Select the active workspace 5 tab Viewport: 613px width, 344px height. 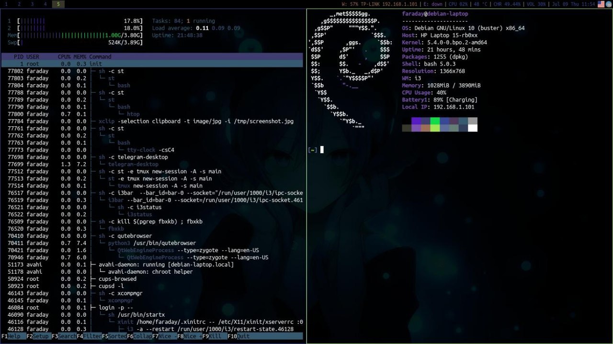coord(58,4)
